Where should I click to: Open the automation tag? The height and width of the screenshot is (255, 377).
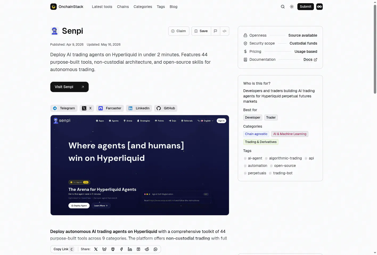pyautogui.click(x=255, y=166)
